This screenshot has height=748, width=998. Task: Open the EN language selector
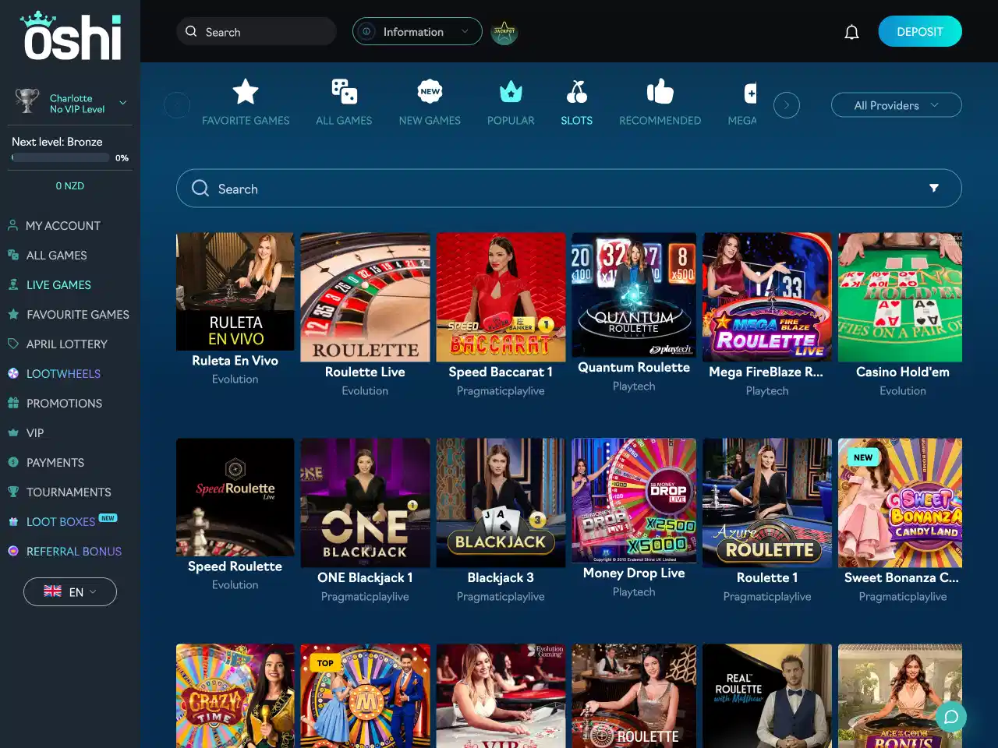tap(70, 592)
